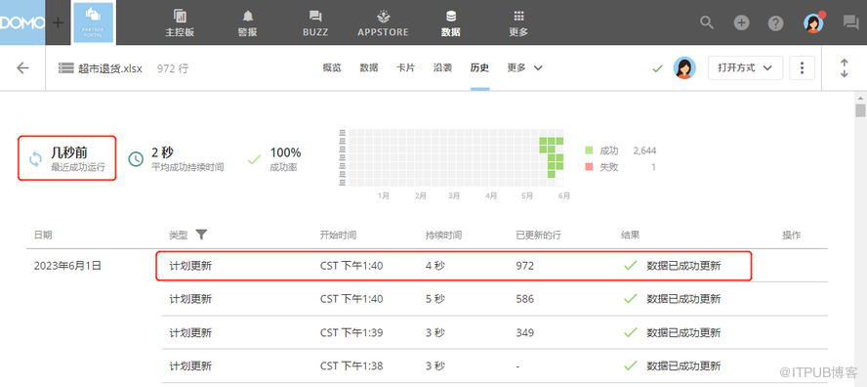Expand the 更多 dropdown next to 历史
This screenshot has height=387, width=867.
pos(524,68)
